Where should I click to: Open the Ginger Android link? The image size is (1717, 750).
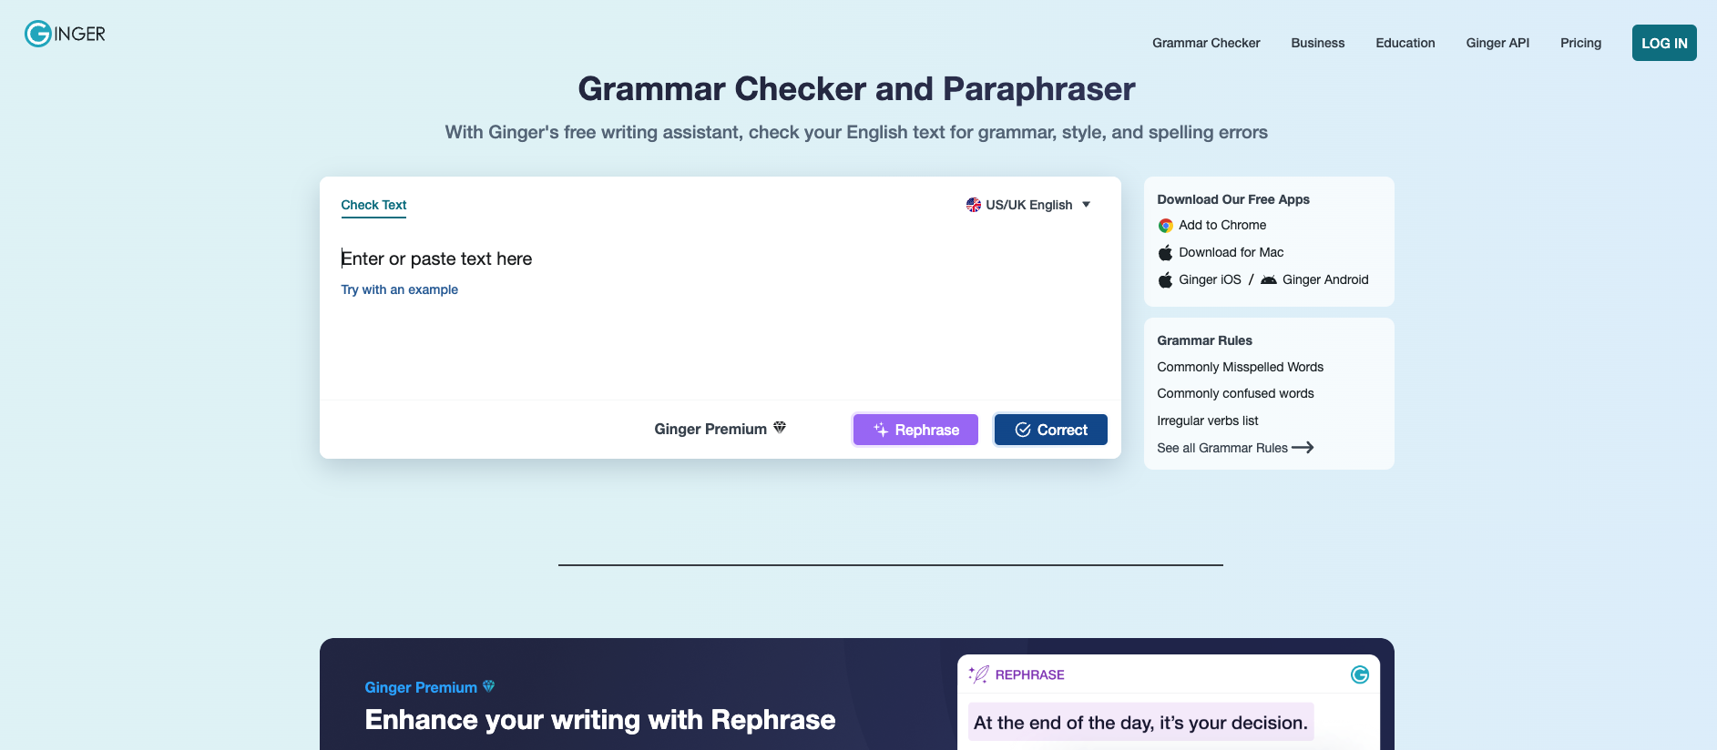(x=1325, y=279)
